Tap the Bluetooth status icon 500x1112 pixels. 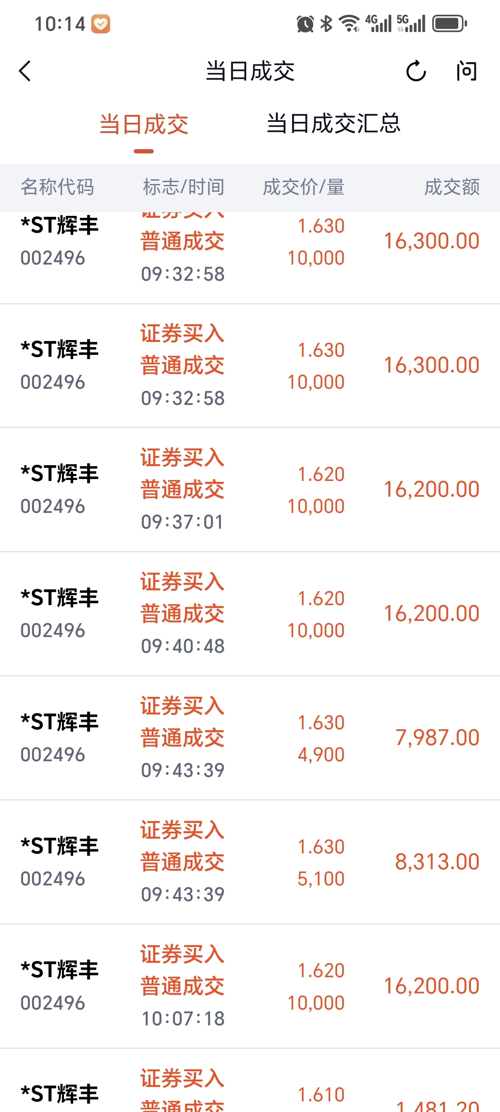pyautogui.click(x=326, y=24)
